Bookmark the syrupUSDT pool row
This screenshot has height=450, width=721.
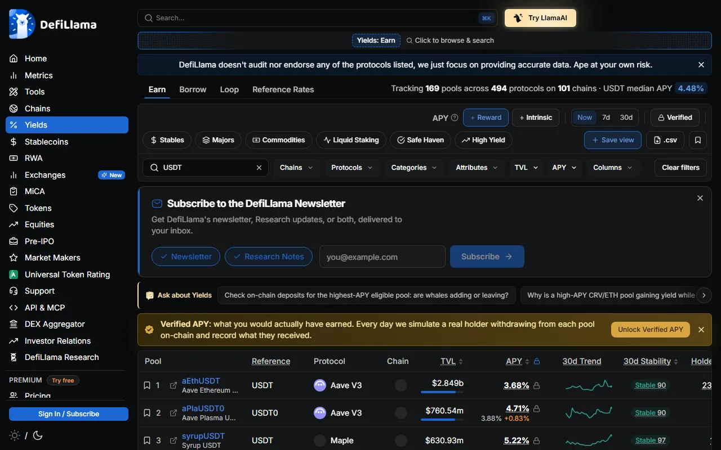(147, 440)
